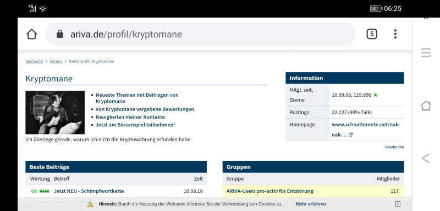Tap the lock icon in address bar
Screen dimensions: 440x211
(x=60, y=34)
